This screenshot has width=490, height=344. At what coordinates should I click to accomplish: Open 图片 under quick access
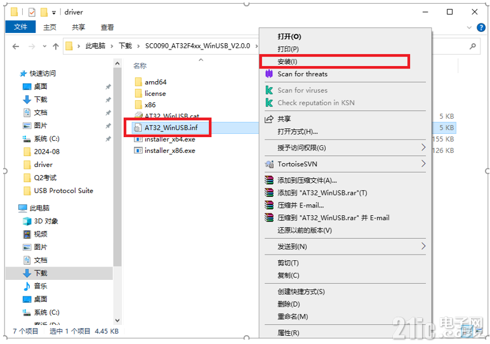(x=41, y=126)
